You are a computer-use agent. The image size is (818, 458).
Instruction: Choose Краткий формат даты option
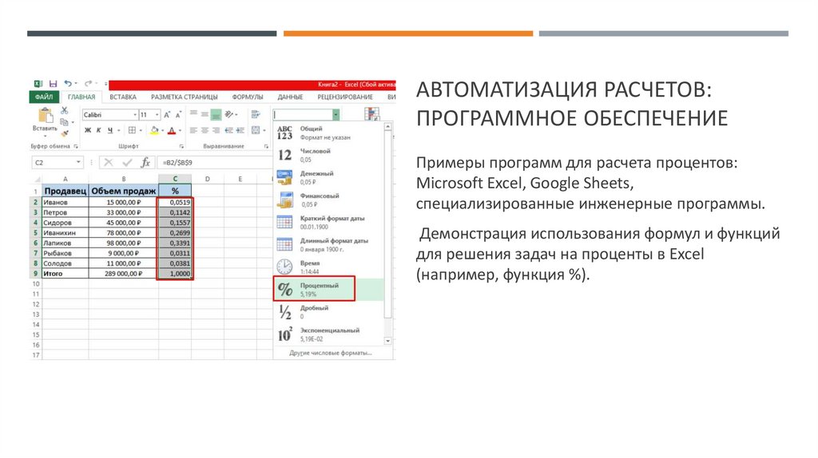coord(328,223)
